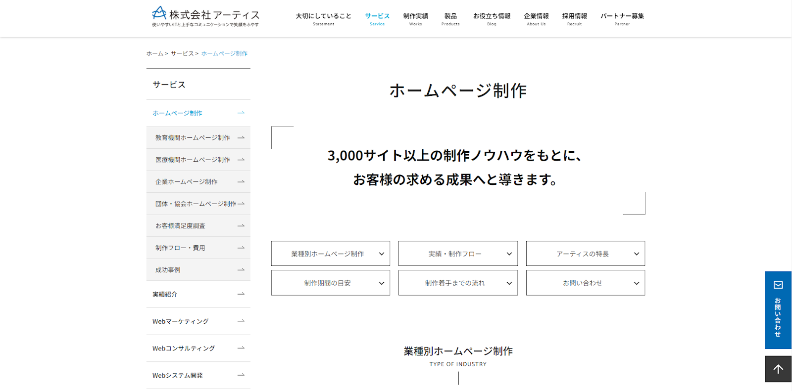Screen dimensions: 792x391
Task: Jump to 制作期間の目安 section
Action: click(331, 283)
